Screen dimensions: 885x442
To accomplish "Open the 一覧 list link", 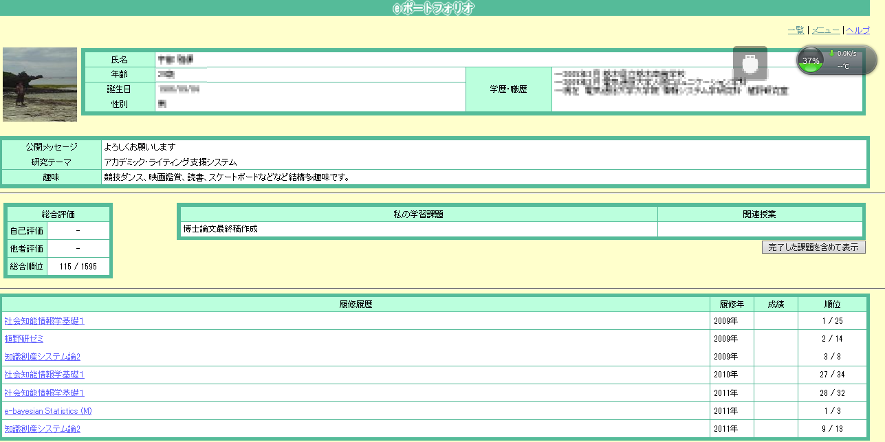I will click(796, 30).
